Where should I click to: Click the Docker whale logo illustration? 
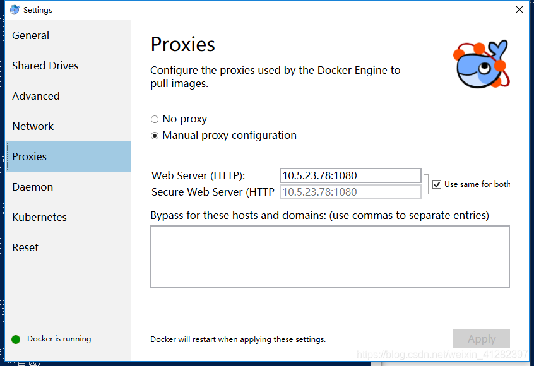coord(481,63)
